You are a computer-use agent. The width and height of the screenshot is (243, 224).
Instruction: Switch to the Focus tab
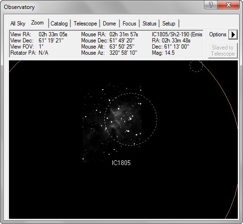coord(129,24)
